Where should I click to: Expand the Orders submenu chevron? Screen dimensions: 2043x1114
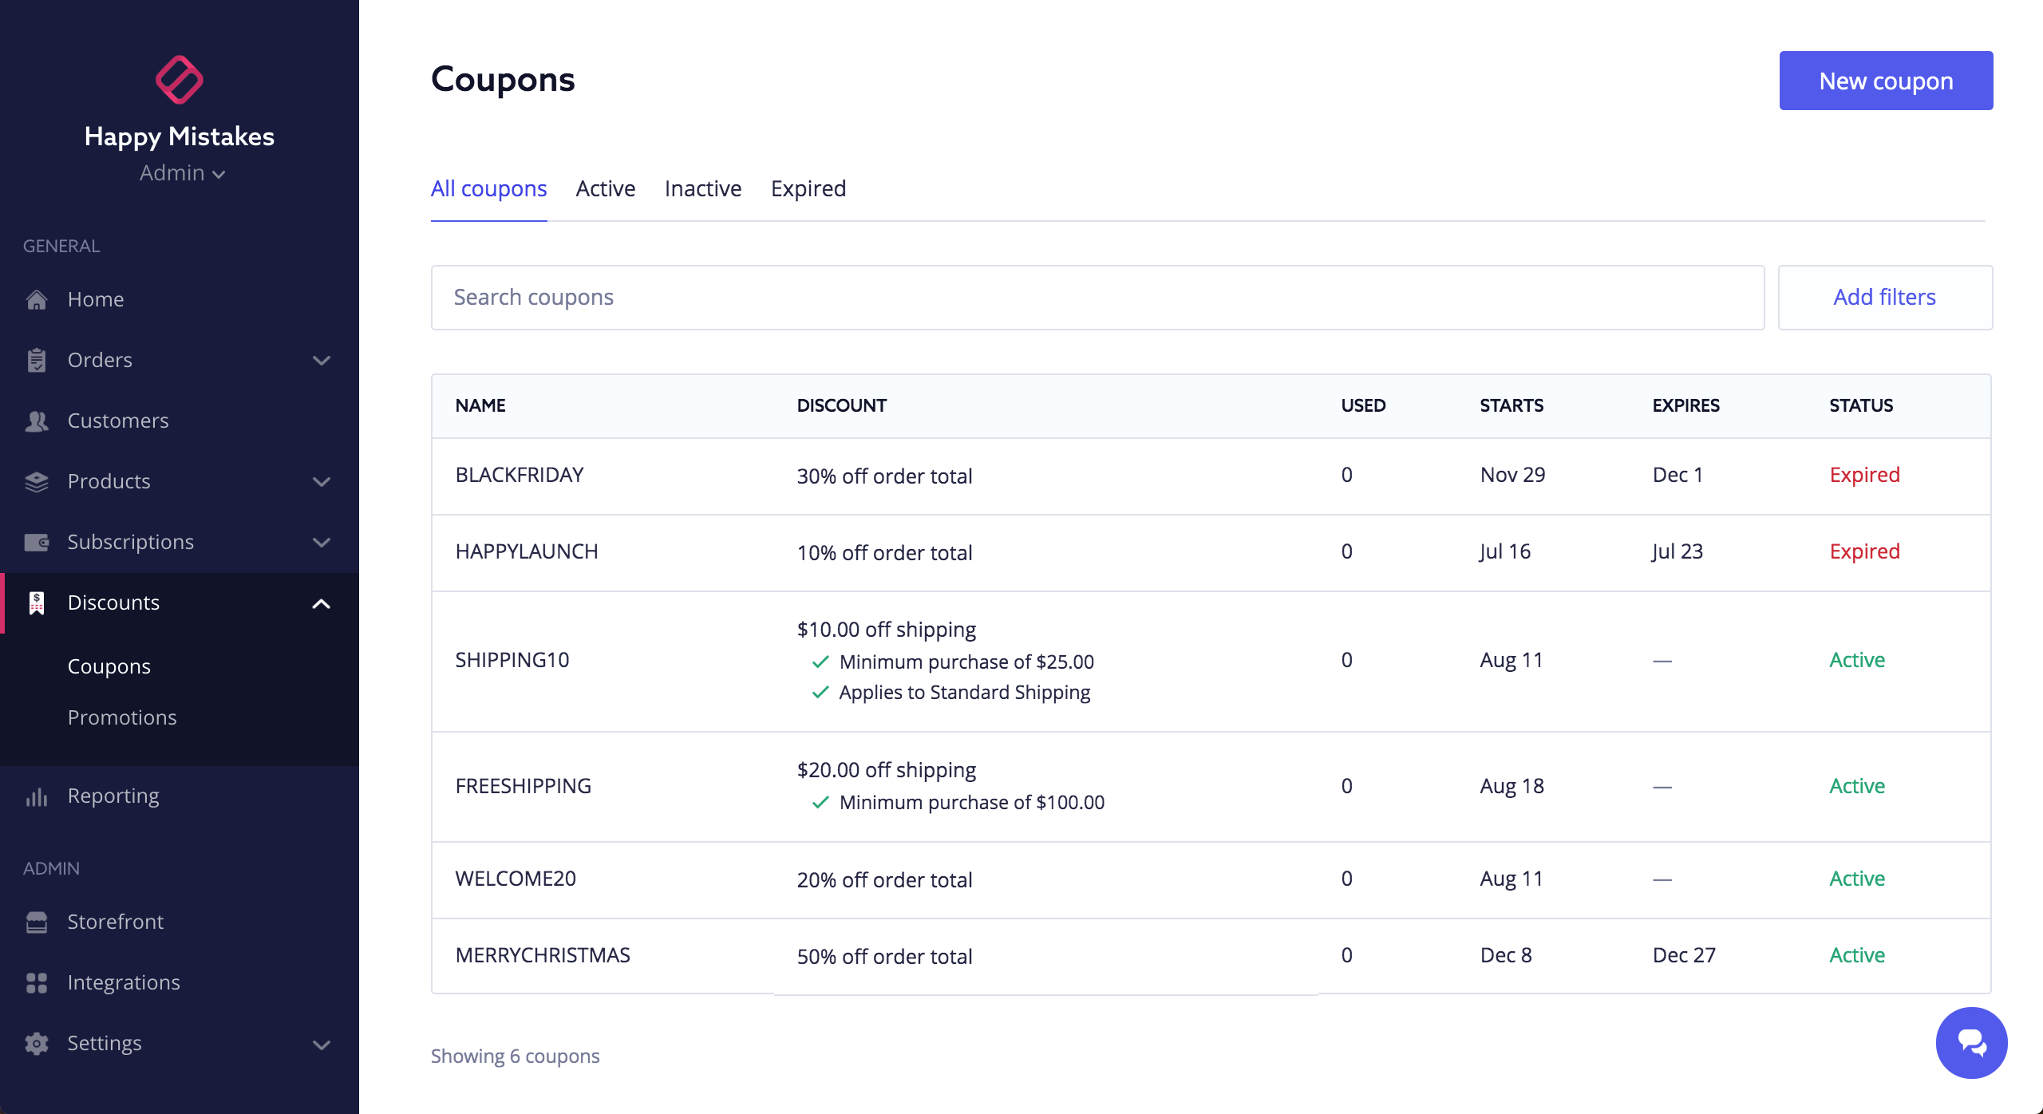[322, 360]
